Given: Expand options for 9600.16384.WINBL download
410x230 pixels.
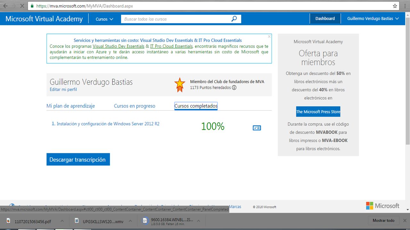Looking at the screenshot, I should pos(199,221).
